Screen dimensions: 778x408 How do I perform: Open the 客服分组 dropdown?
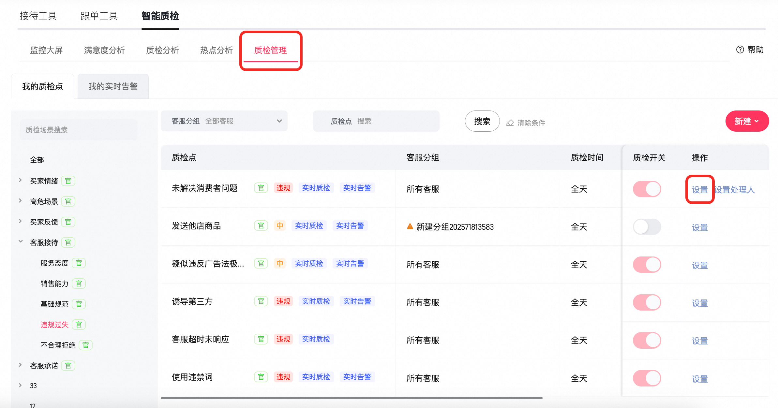[x=224, y=121]
